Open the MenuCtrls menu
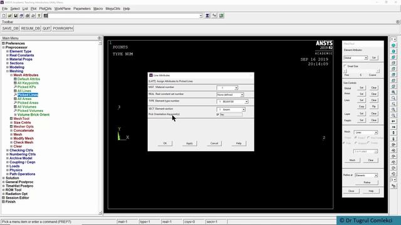Image resolution: width=401 pixels, height=225 pixels. [113, 8]
